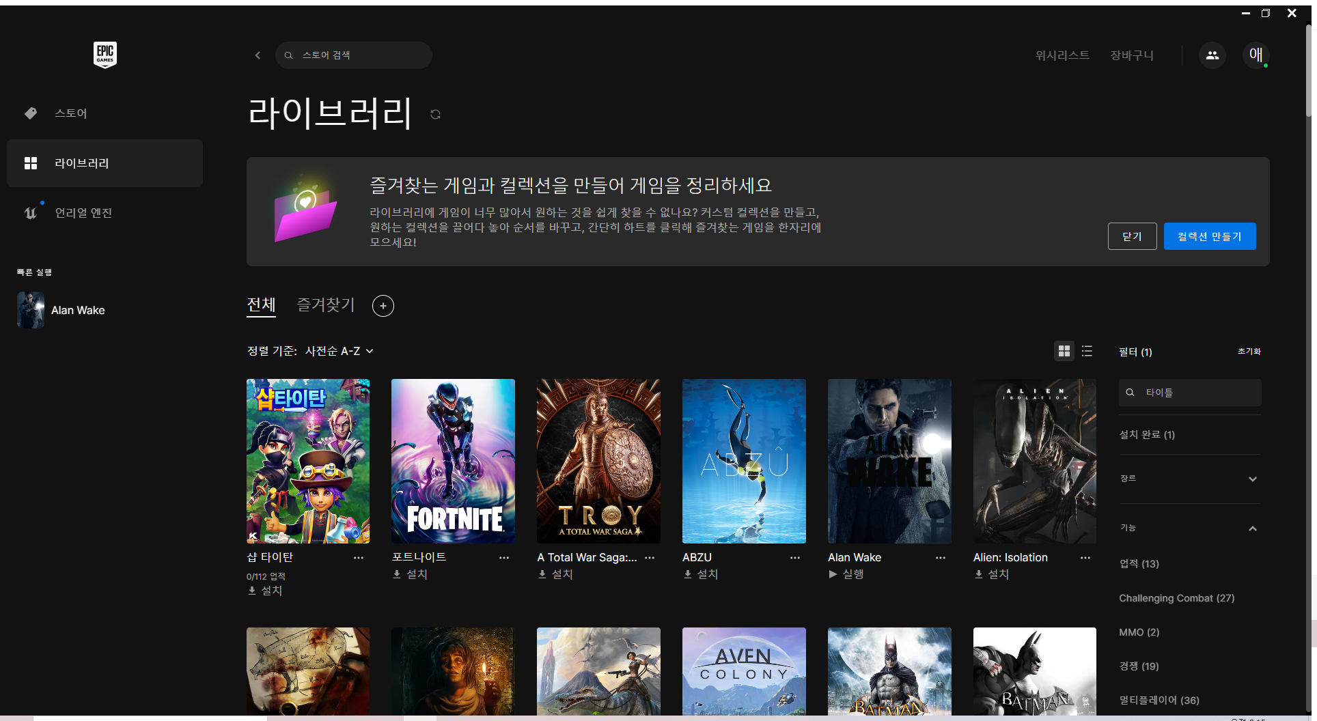Click the install icon under A Total War Saga
1317x721 pixels.
click(x=542, y=574)
